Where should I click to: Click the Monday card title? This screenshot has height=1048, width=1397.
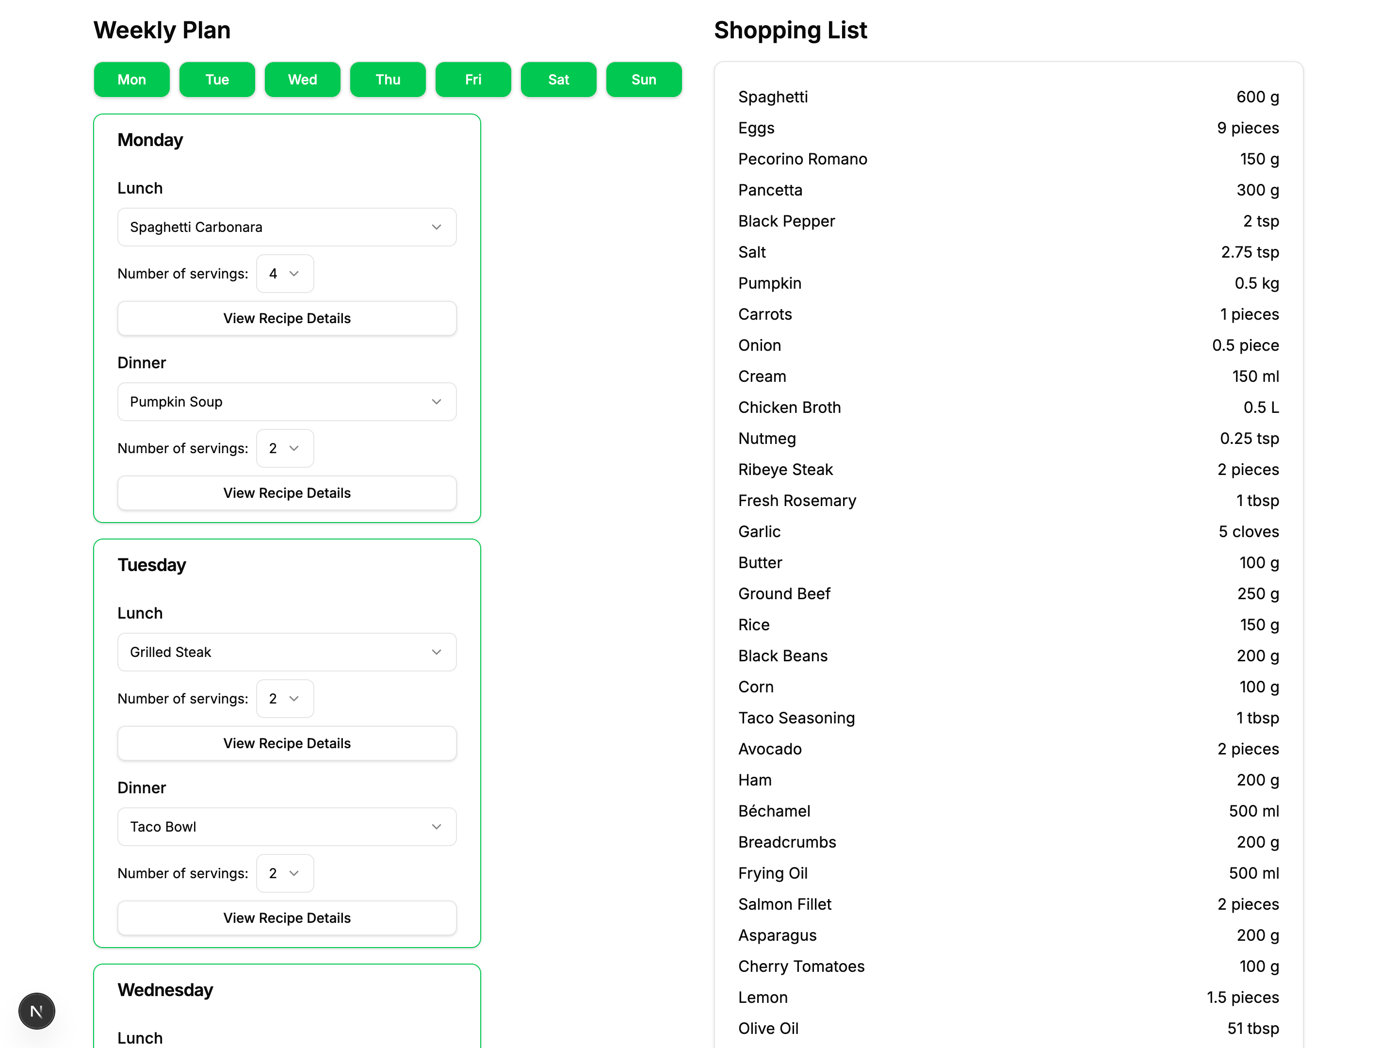150,140
